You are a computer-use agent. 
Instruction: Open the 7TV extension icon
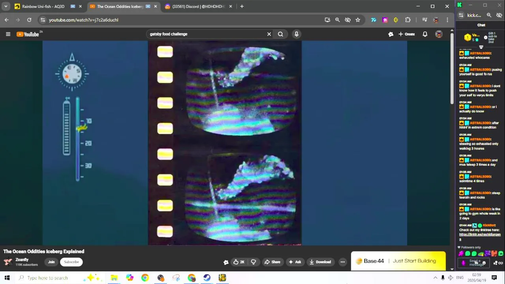click(x=374, y=20)
